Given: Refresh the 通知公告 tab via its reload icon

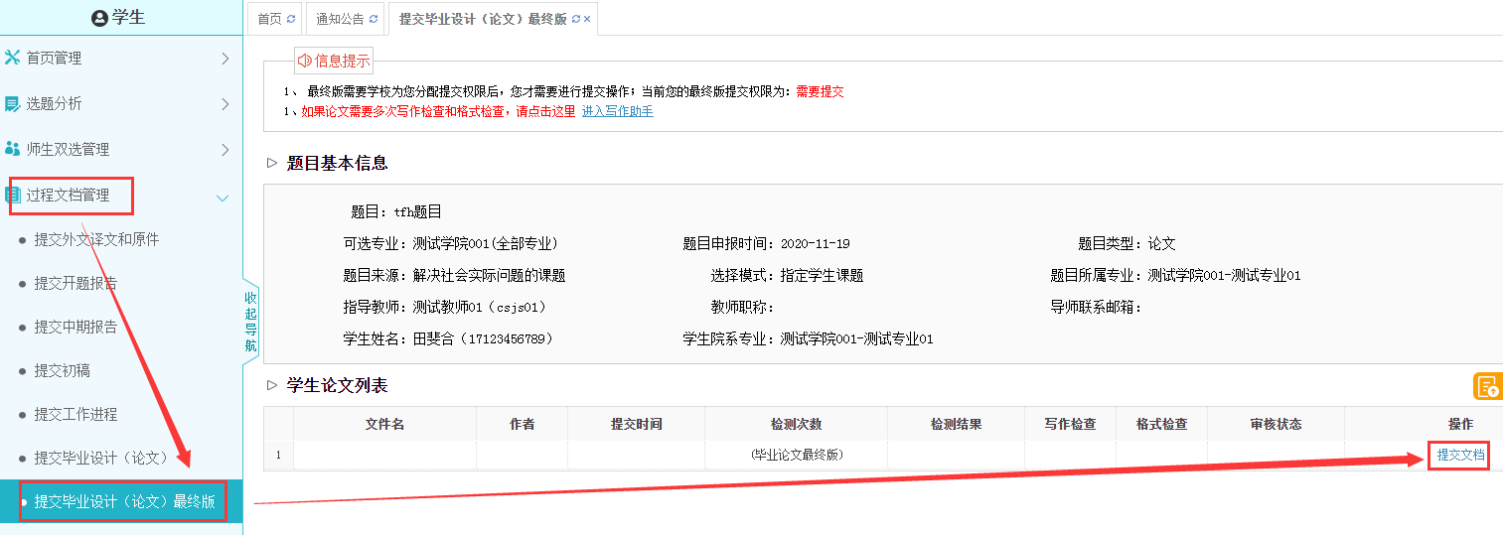Looking at the screenshot, I should pos(374,19).
